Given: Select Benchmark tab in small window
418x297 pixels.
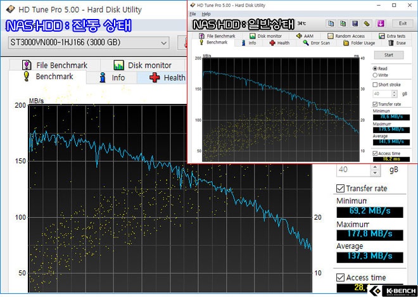Looking at the screenshot, I should click(x=213, y=42).
